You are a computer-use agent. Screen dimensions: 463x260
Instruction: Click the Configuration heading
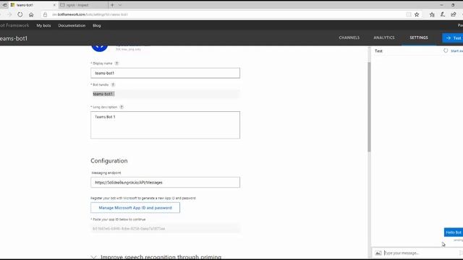(109, 161)
